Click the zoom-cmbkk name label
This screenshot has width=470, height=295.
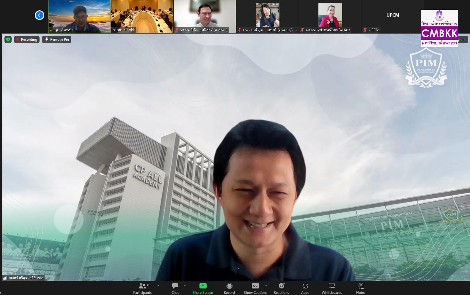point(124,30)
